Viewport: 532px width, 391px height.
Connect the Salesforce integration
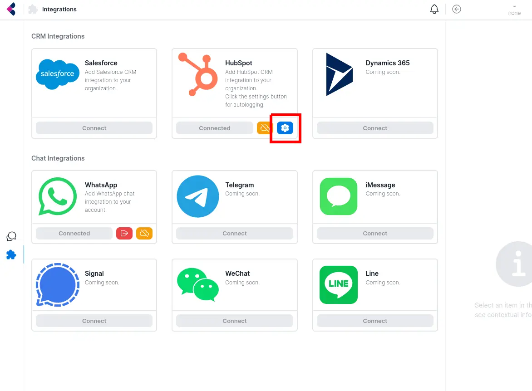[x=94, y=128]
